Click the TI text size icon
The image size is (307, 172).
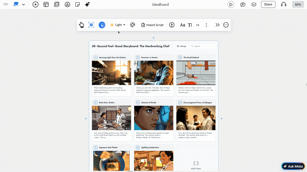190,25
